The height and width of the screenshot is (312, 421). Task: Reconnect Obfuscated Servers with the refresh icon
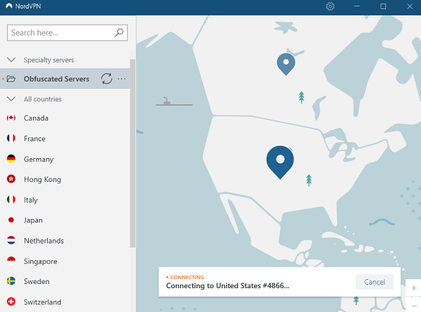pos(107,78)
